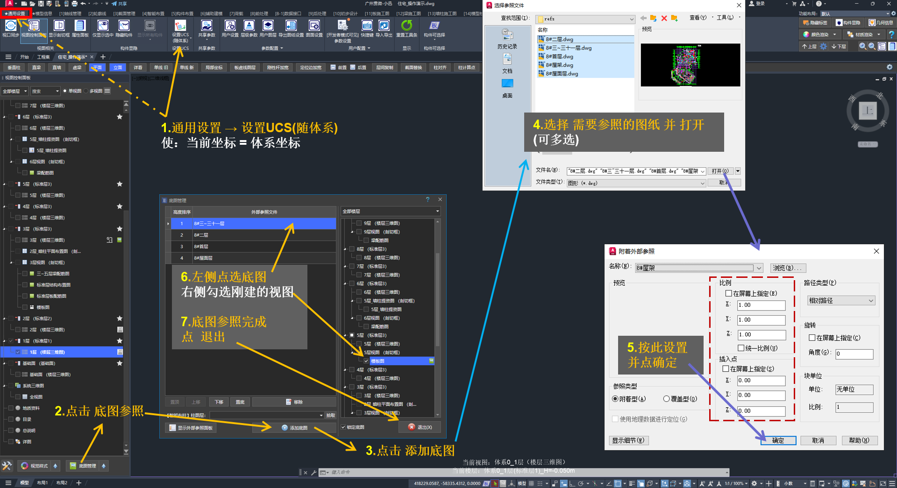
Task: Switch to the [5]构件布置 ribbon tab
Action: (x=182, y=14)
